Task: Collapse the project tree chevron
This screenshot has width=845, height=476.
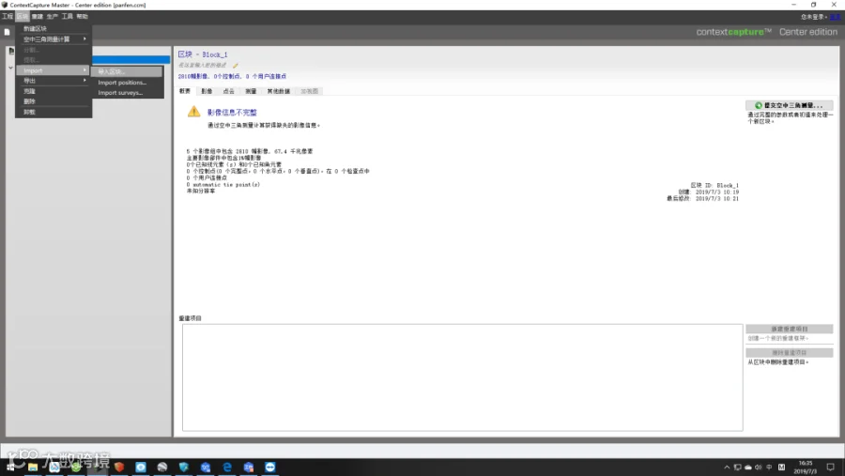Action: coord(10,68)
